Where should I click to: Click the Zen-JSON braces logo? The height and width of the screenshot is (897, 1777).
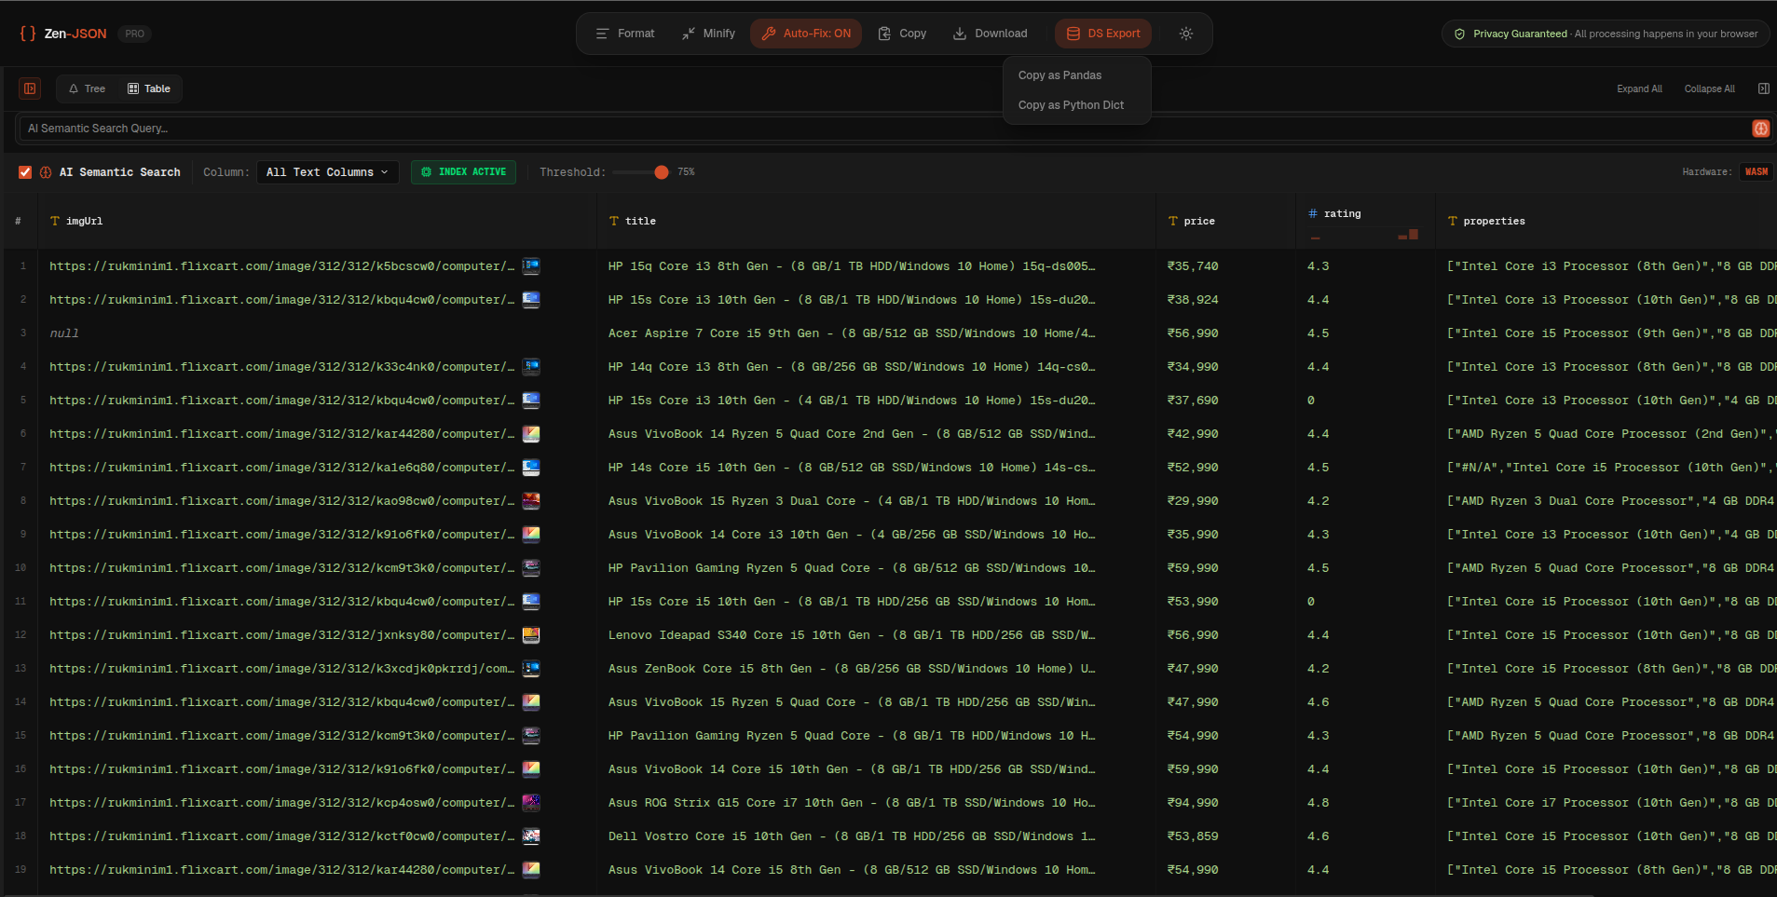pyautogui.click(x=28, y=34)
